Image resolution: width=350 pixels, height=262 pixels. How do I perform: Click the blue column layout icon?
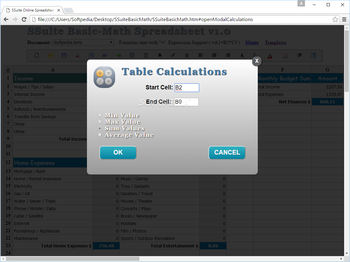tap(313, 55)
